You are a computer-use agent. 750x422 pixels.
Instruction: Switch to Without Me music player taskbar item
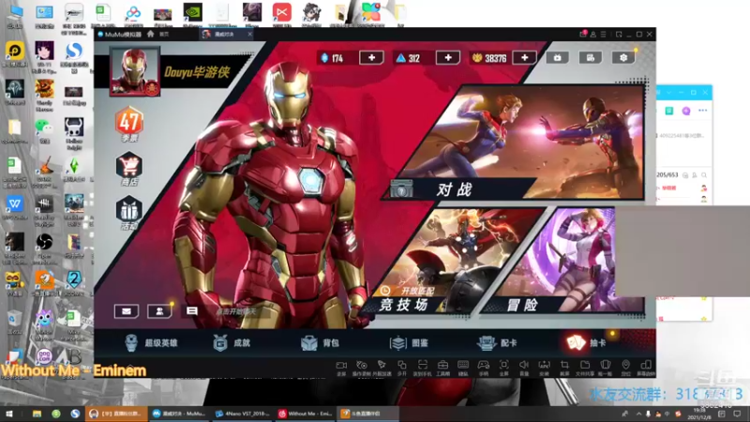(x=306, y=414)
